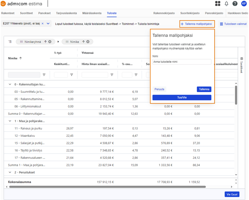Click the vertical scrollbar thumb of the table
The image size is (249, 200).
click(x=236, y=95)
